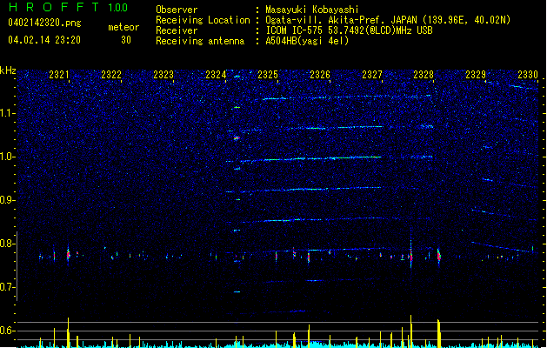Click the 0.8 kHz axis label
The width and height of the screenshot is (547, 348).
pos(7,244)
